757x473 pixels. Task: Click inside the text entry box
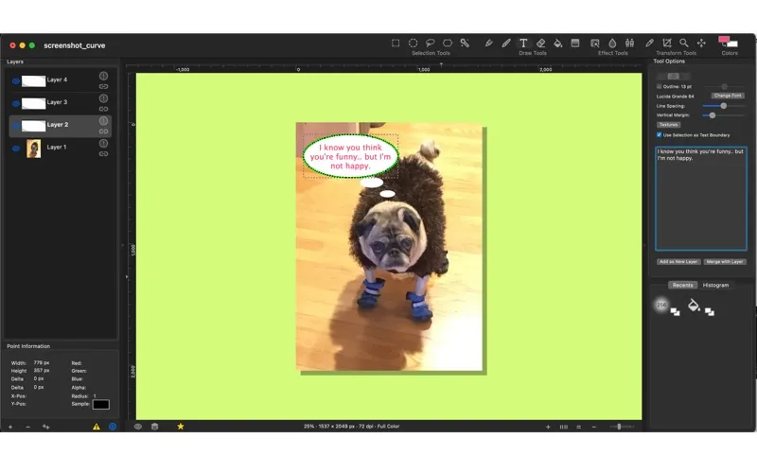pyautogui.click(x=701, y=199)
